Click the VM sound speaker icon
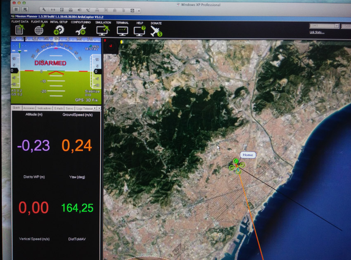 click(x=79, y=9)
